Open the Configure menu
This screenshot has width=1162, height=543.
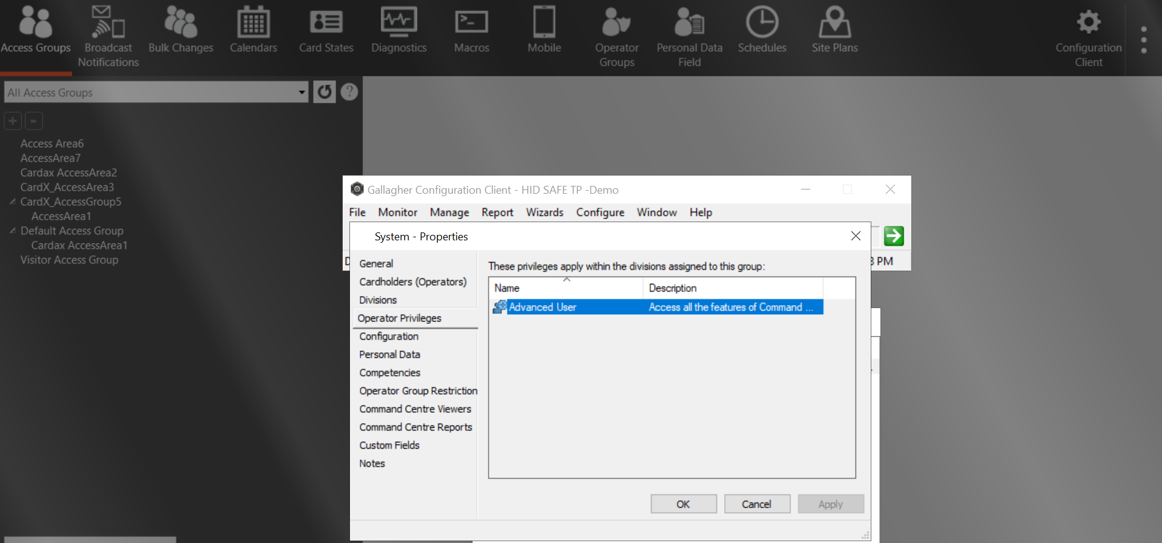[600, 212]
